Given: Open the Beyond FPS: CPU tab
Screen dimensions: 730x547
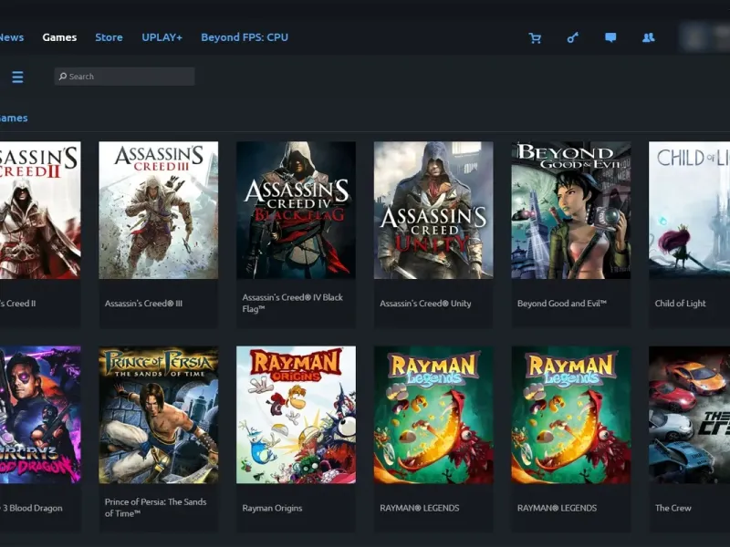Looking at the screenshot, I should [245, 37].
